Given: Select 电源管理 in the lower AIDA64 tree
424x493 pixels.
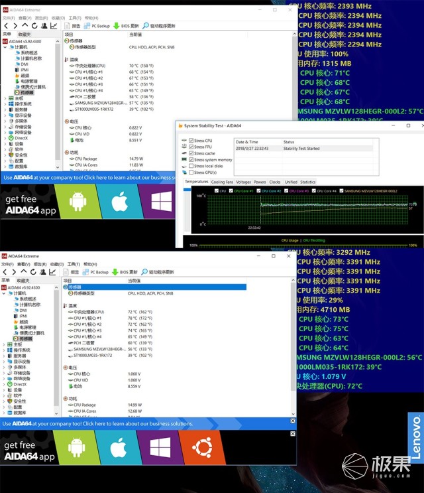Looking at the screenshot, I should (x=25, y=327).
